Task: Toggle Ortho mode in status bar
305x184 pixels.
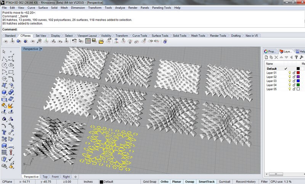Action: [164, 182]
